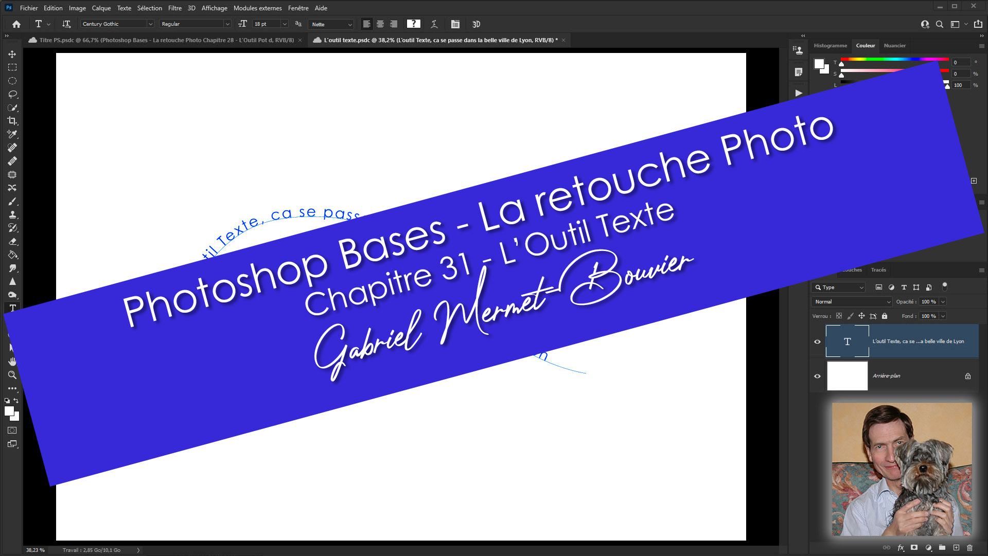Viewport: 988px width, 556px height.
Task: Open the Century Gothic font dropdown
Action: [x=150, y=24]
